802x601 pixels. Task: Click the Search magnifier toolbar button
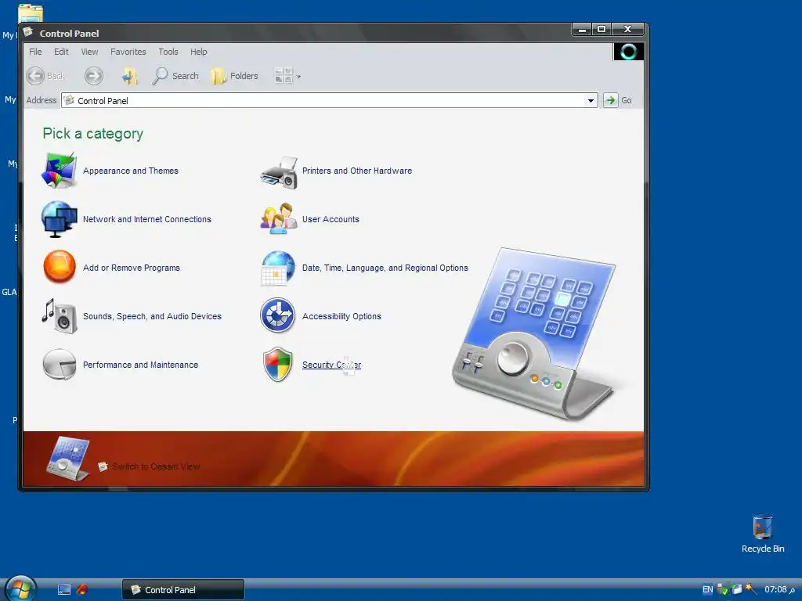[175, 76]
